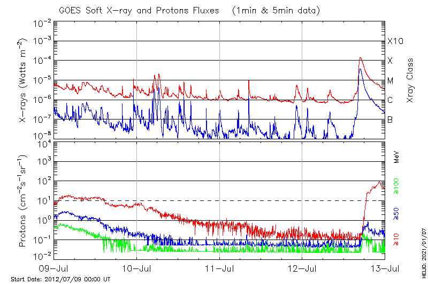Click the large red X-ray flare peak
This screenshot has height=284, width=428.
[361, 58]
